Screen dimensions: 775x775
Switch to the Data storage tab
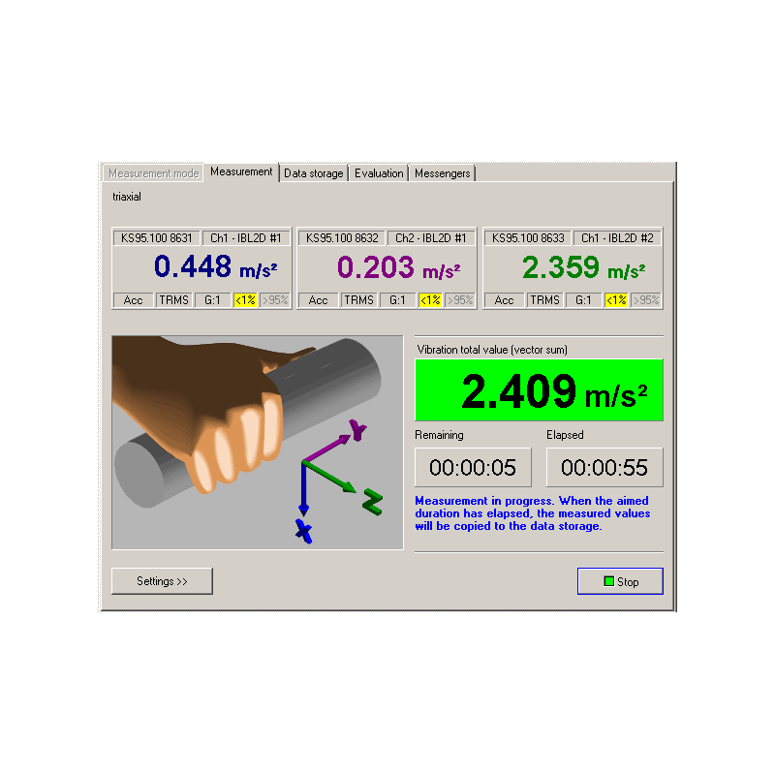(x=313, y=173)
